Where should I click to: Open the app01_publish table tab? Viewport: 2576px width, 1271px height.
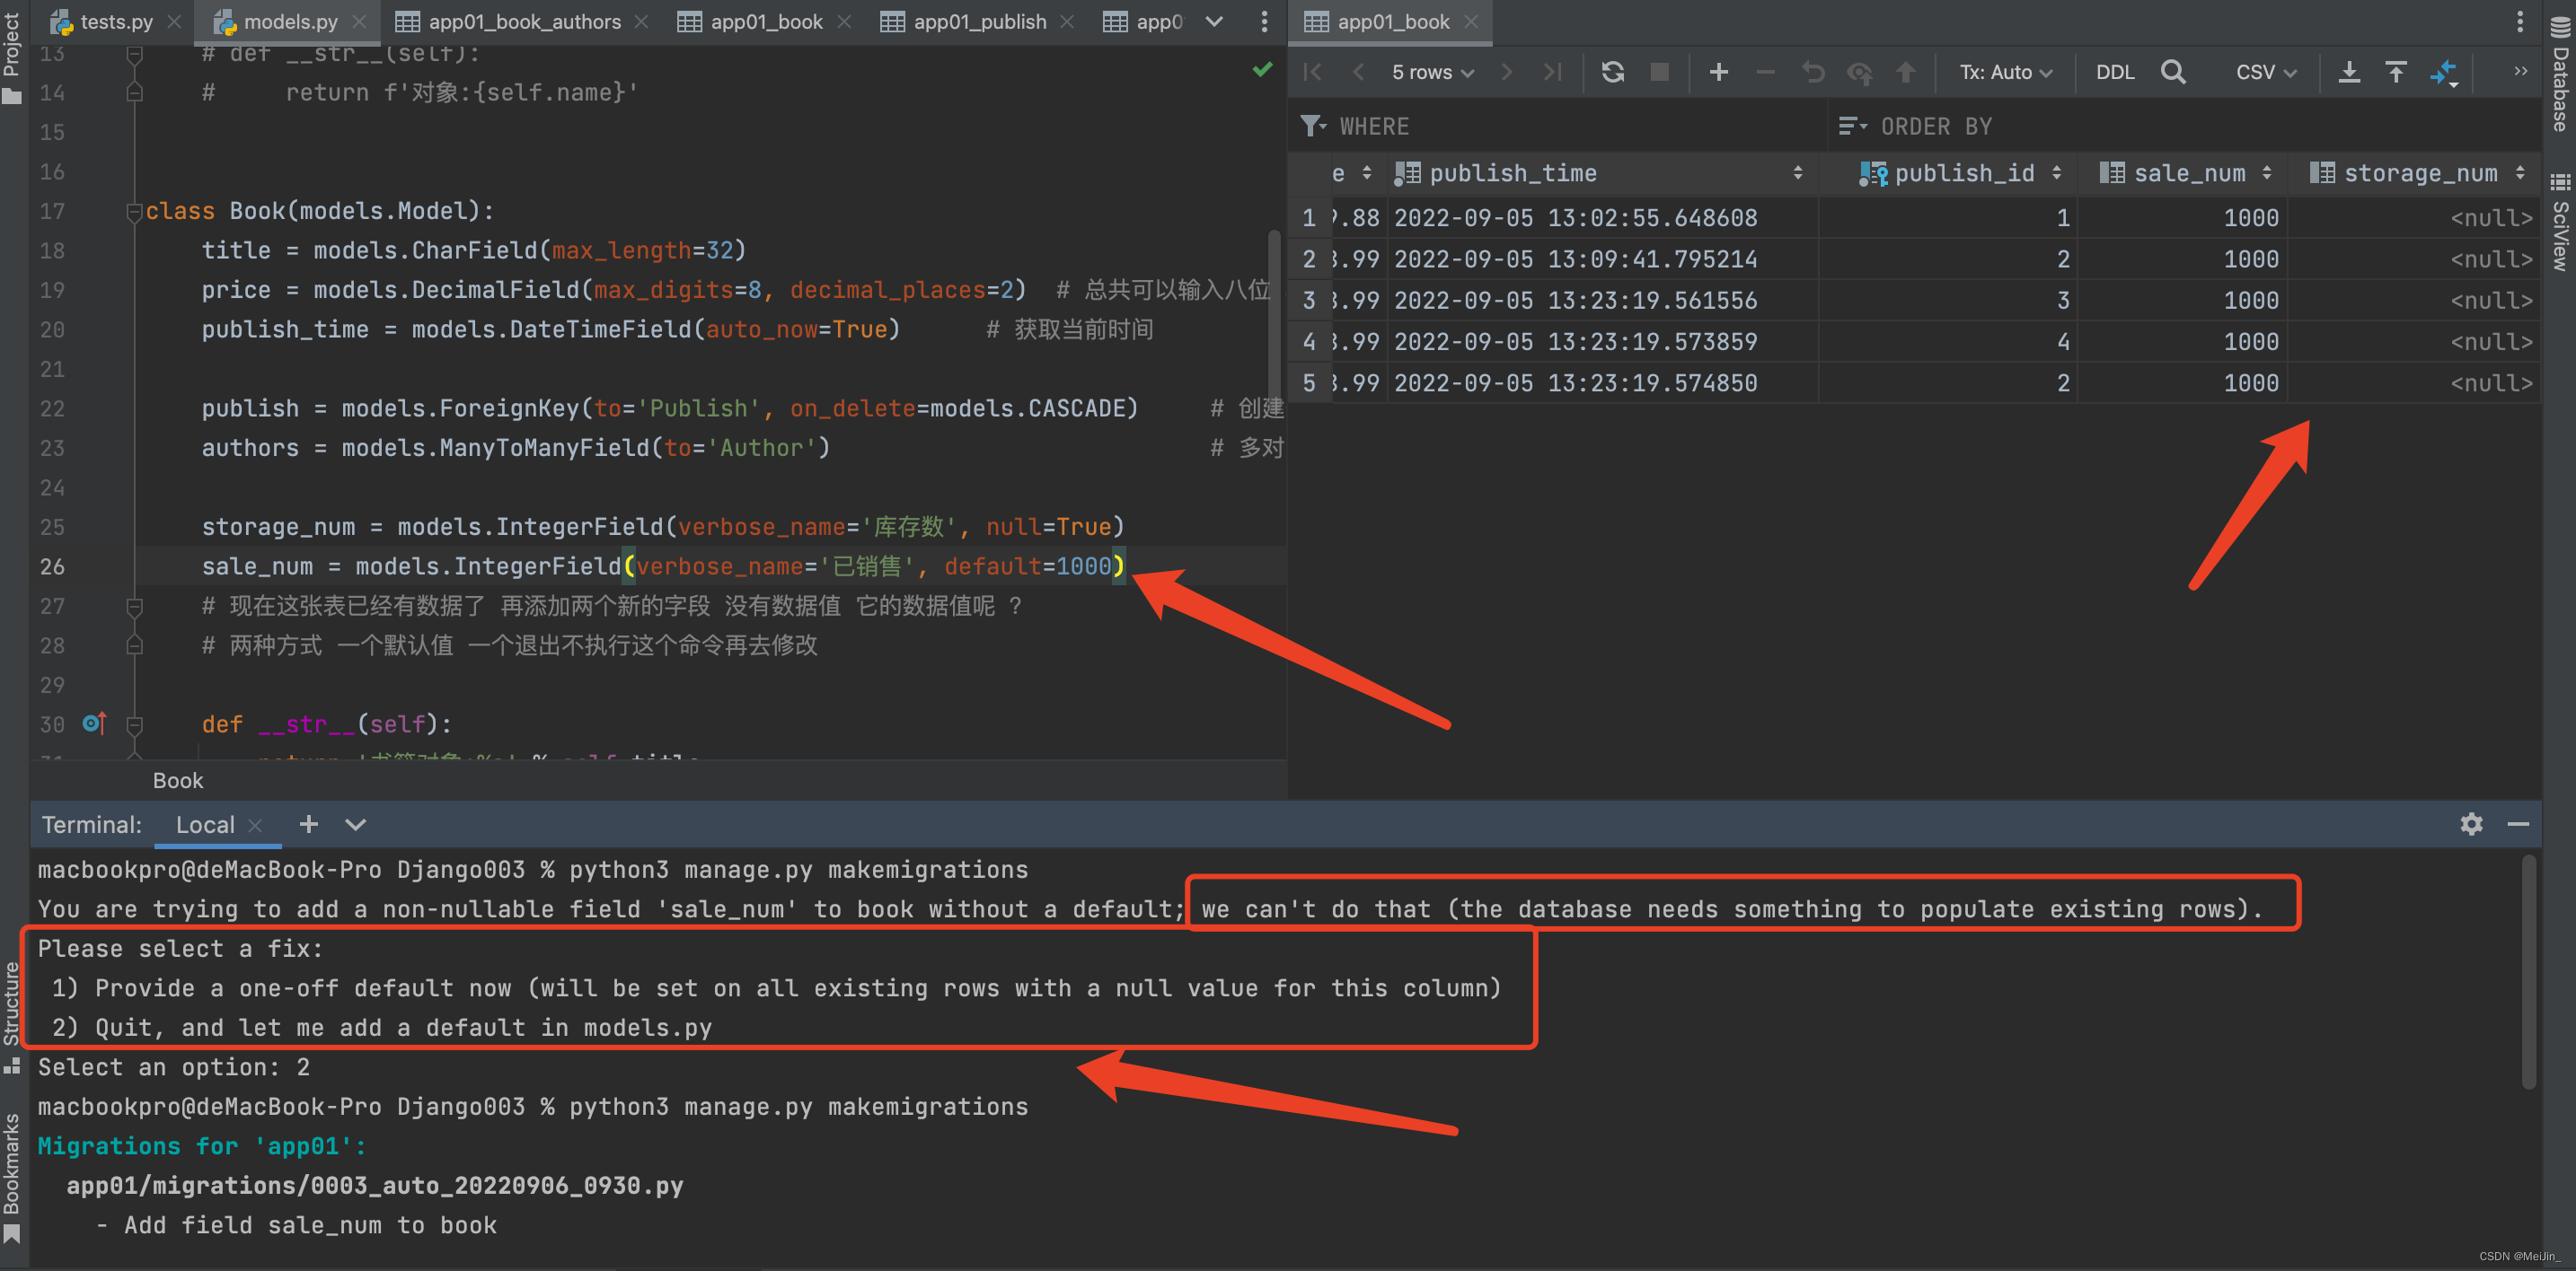[x=979, y=21]
